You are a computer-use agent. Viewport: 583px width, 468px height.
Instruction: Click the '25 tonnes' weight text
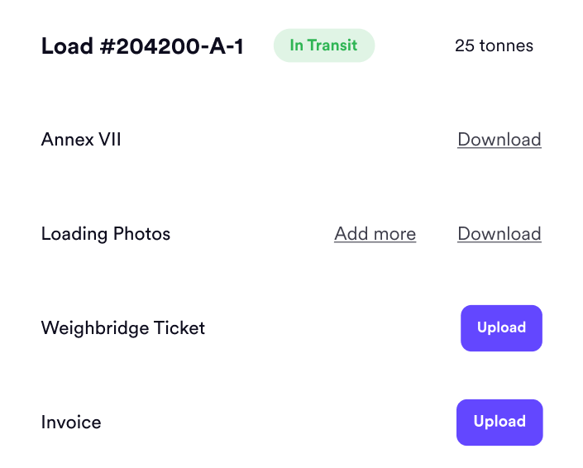coord(494,45)
